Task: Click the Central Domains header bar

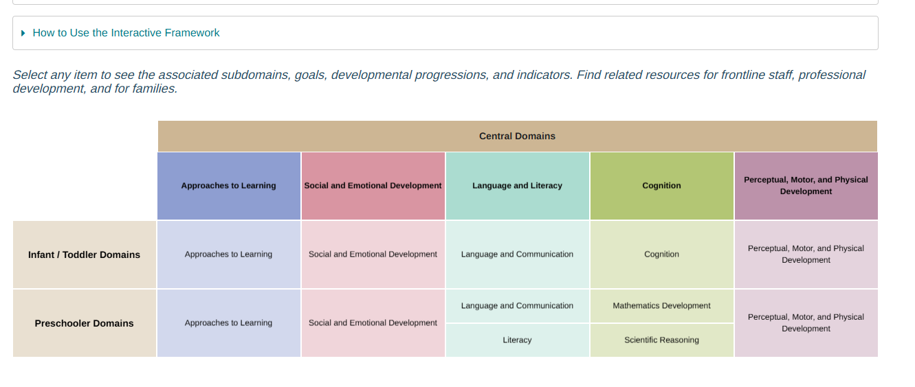Action: click(517, 136)
